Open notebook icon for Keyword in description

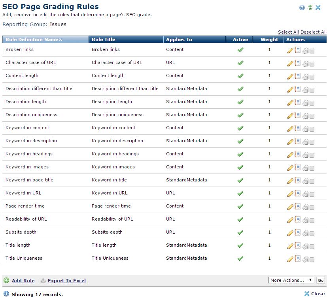(x=298, y=142)
